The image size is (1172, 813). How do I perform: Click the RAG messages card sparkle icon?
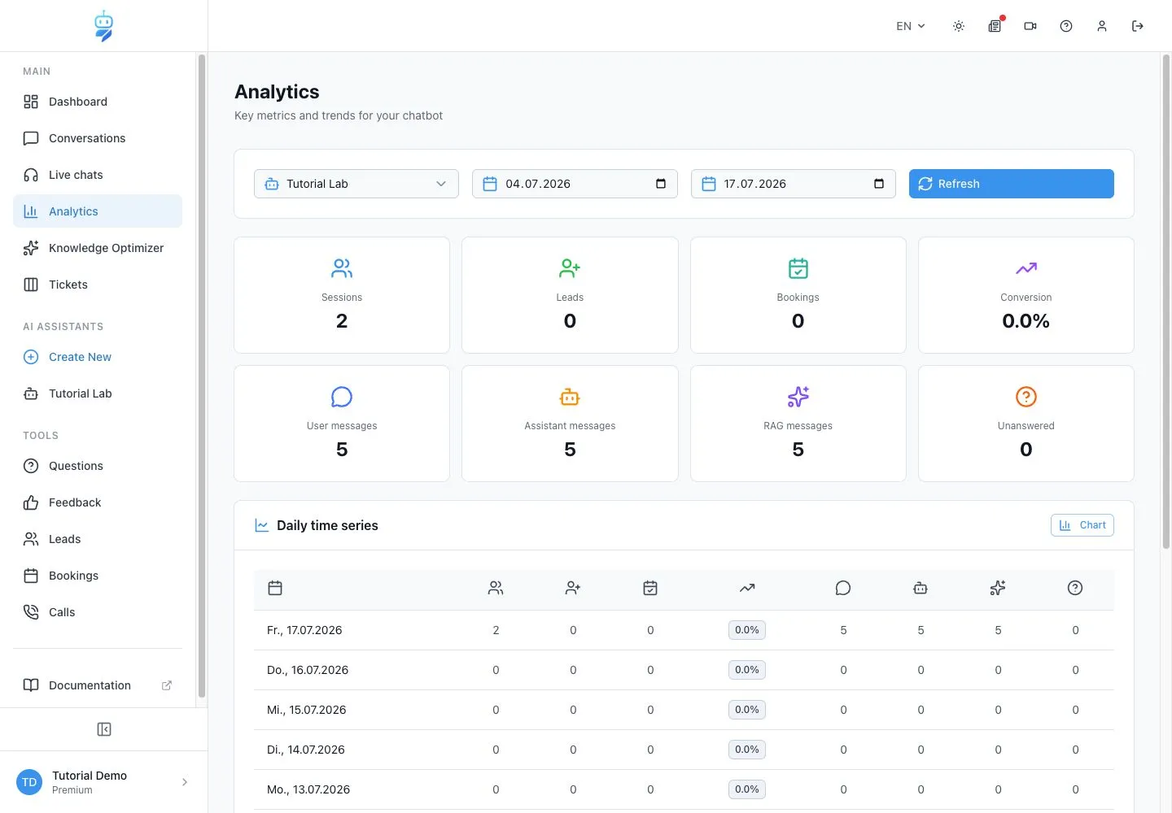798,397
